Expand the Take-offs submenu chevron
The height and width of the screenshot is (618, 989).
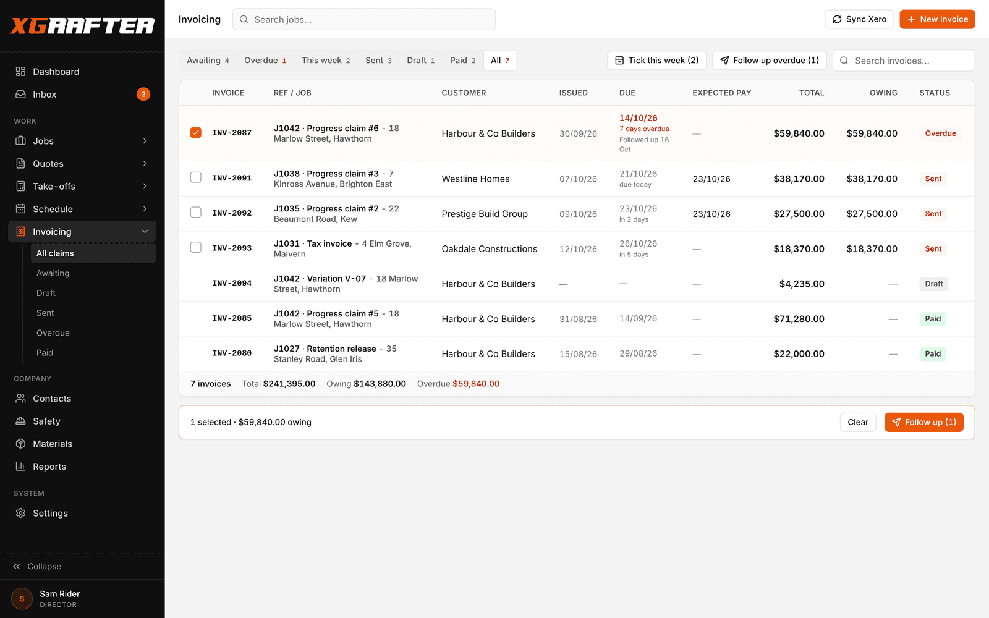point(145,186)
